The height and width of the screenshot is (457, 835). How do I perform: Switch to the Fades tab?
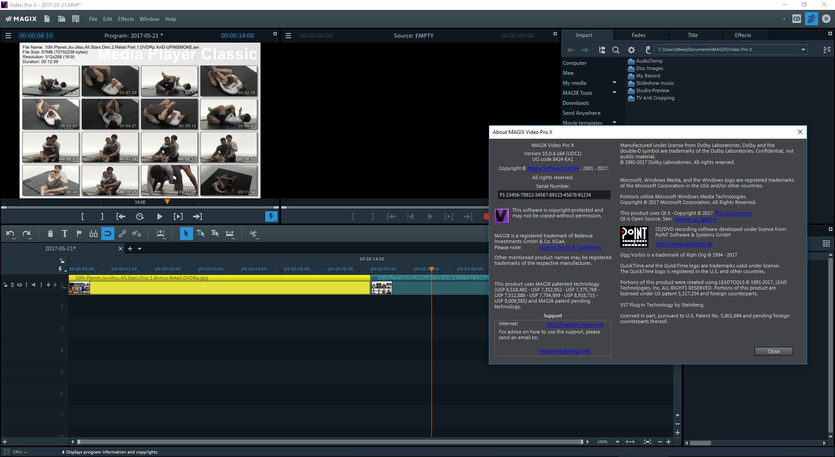tap(638, 35)
